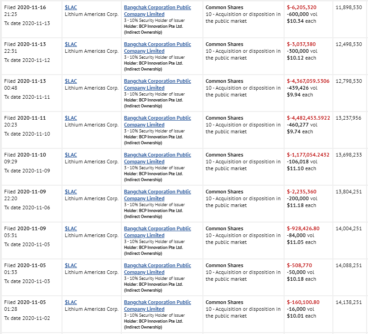Select text Tx date 2020-11-06
The height and width of the screenshot is (334, 368).
point(27,207)
